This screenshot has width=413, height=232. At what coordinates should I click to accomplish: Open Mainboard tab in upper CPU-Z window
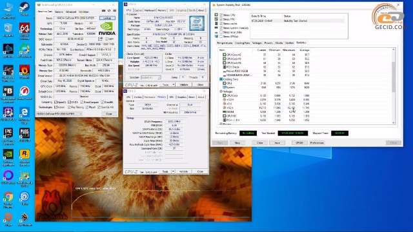point(150,10)
